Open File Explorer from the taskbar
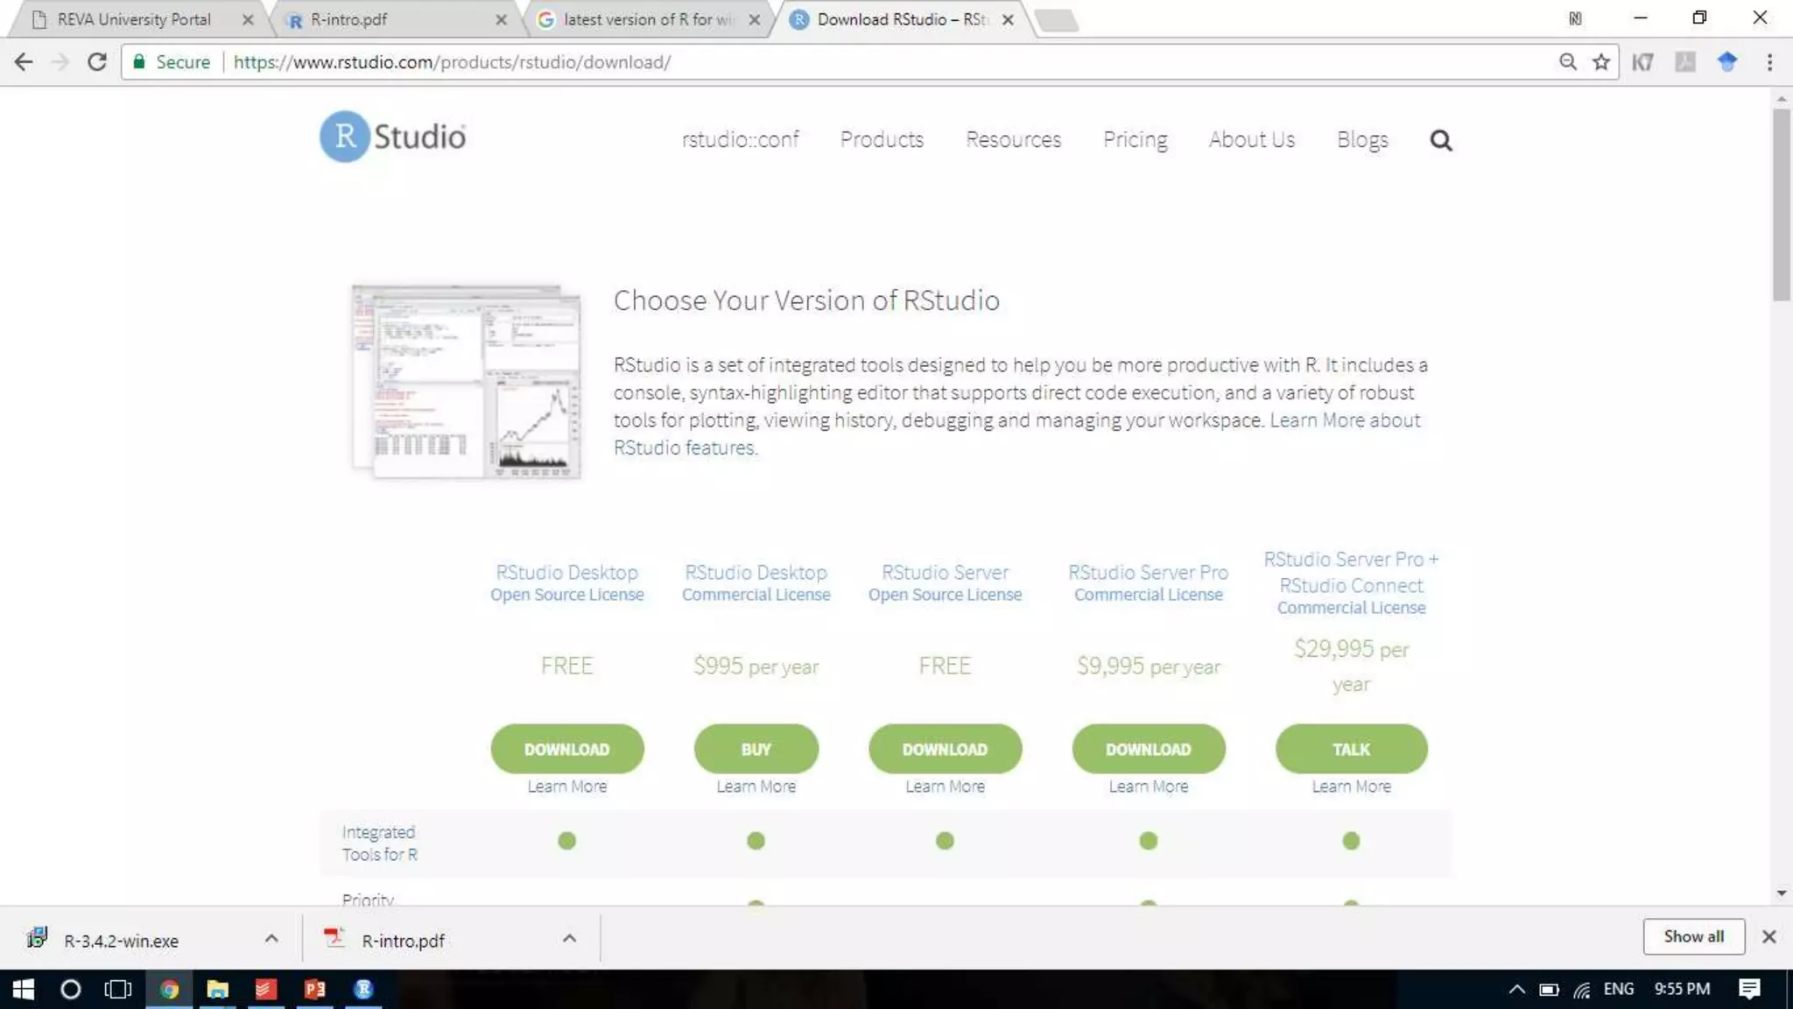The image size is (1793, 1009). click(217, 989)
